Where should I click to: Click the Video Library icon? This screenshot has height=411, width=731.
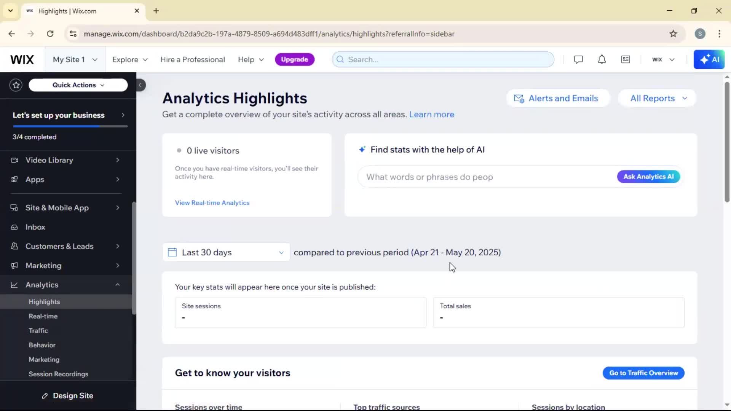tap(14, 160)
